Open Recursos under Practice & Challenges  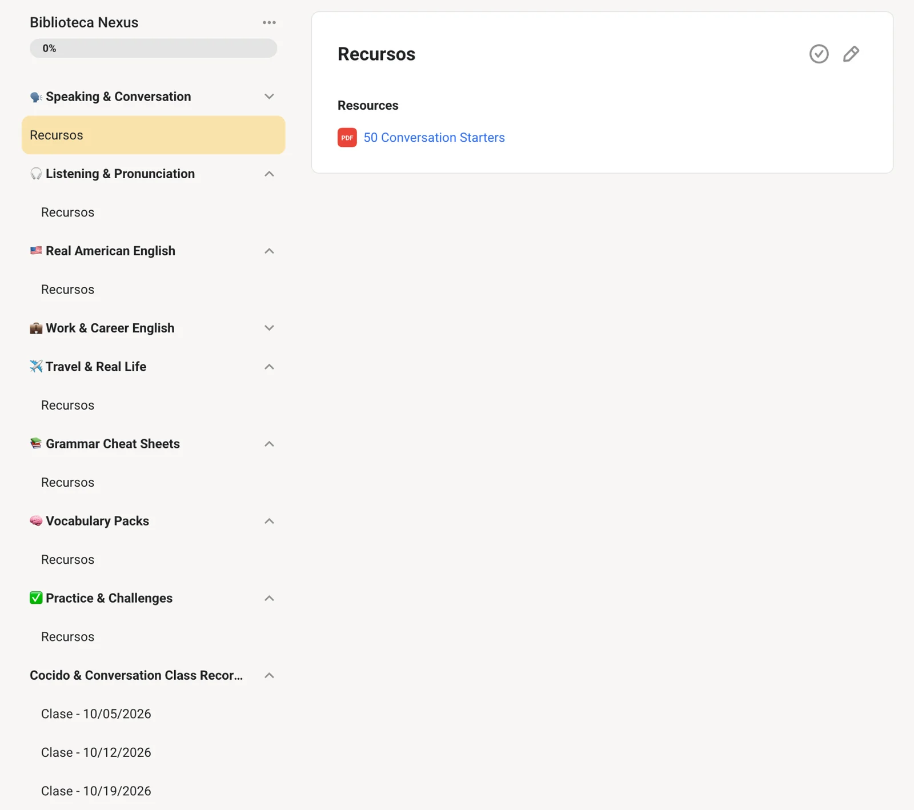pyautogui.click(x=67, y=637)
